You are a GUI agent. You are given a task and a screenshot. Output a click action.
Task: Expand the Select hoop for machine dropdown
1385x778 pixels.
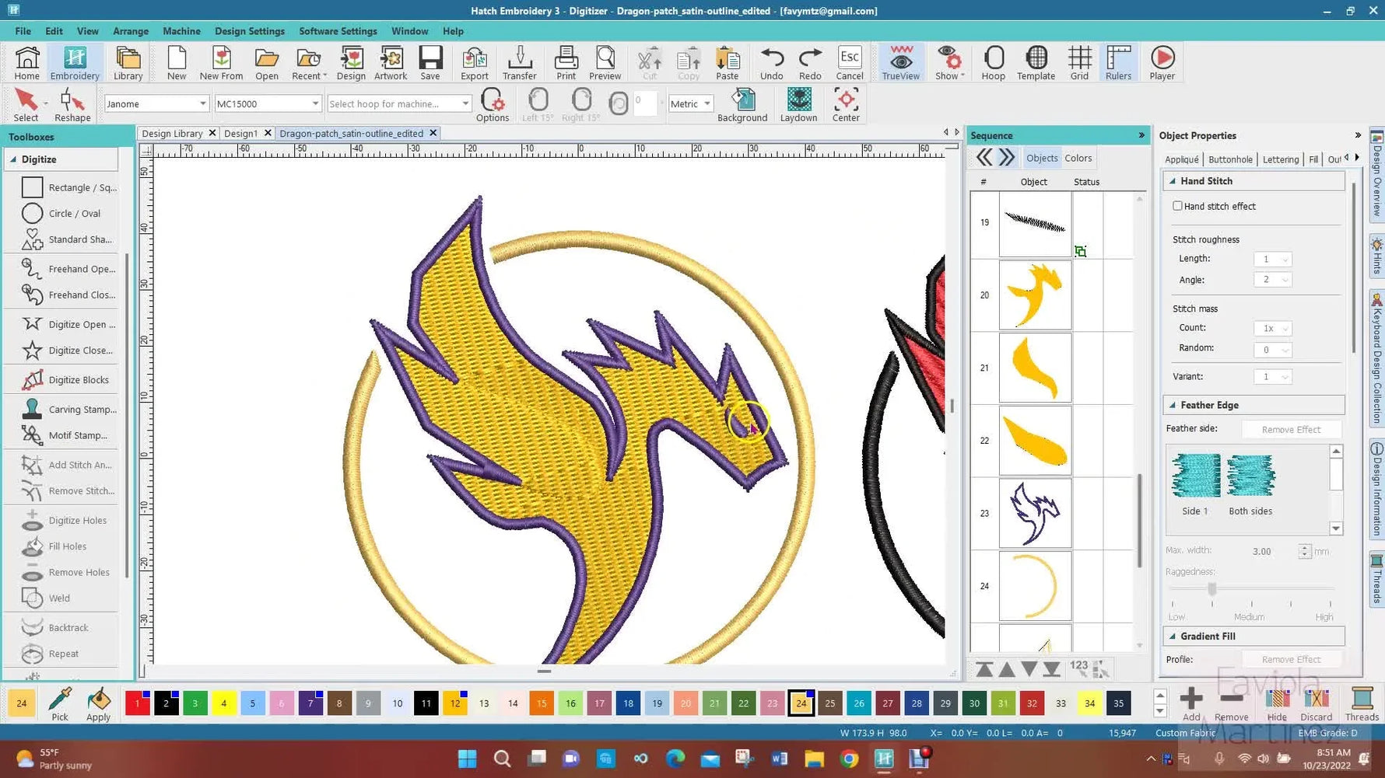465,103
